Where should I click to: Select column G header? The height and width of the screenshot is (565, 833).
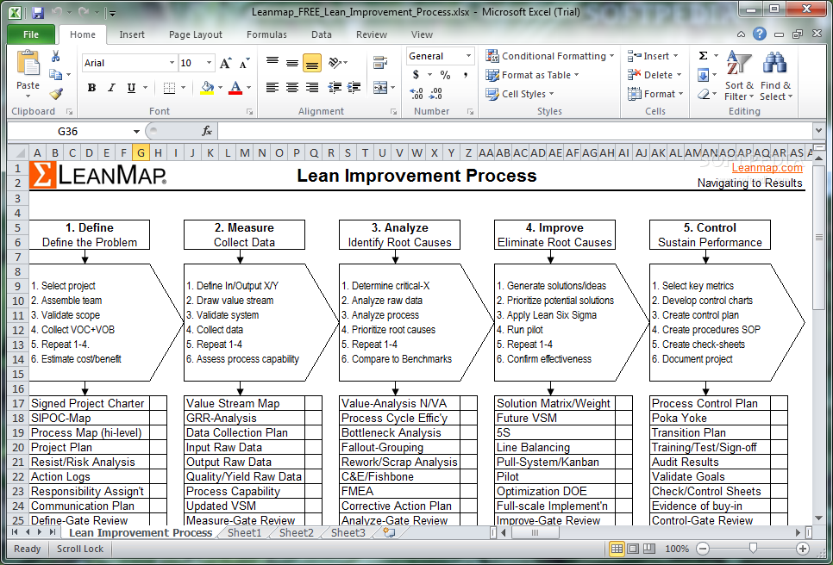point(141,152)
